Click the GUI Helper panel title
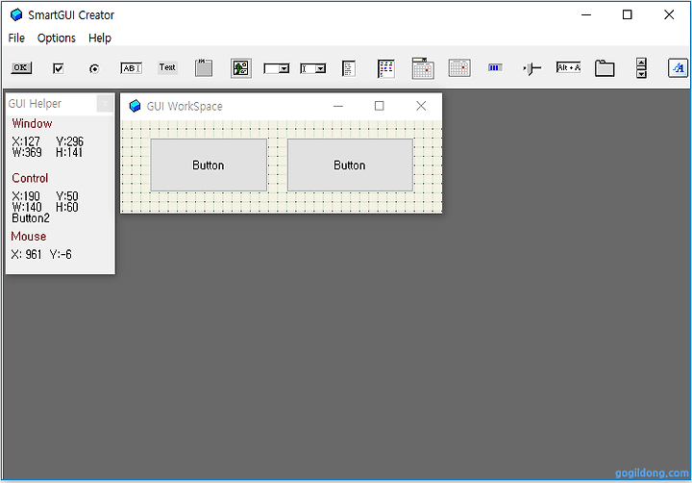 click(x=35, y=104)
